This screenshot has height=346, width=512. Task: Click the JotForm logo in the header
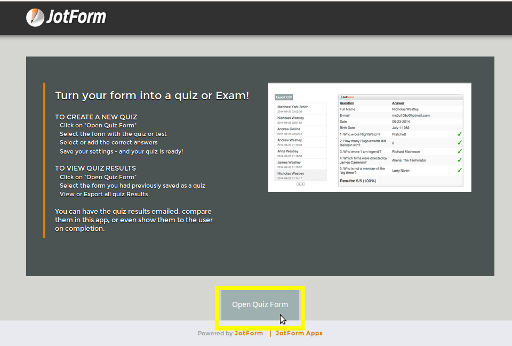coord(66,17)
